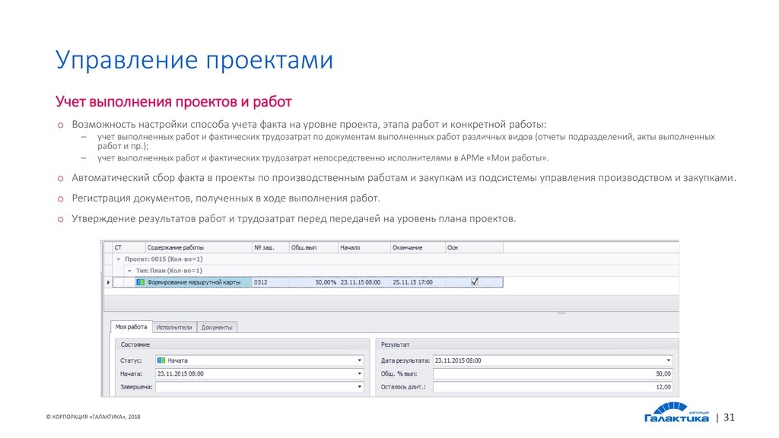Sort by the Начало column header
Viewport: 779px width, 438px height.
pos(364,247)
